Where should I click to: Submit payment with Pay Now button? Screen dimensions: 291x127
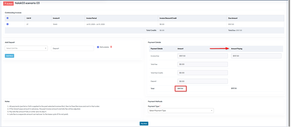144,123
